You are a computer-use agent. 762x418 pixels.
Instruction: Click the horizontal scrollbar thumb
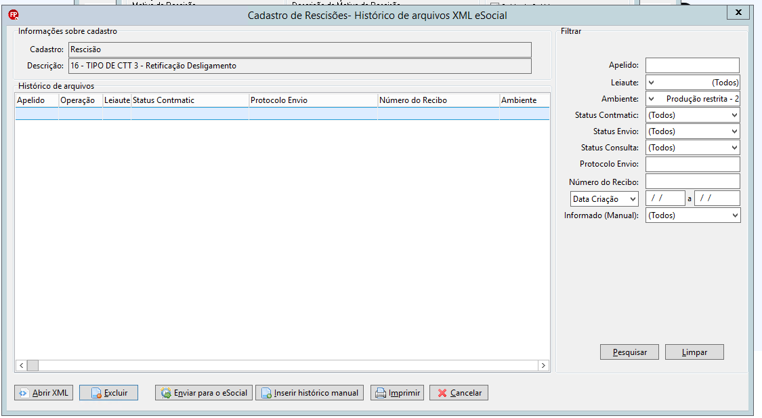33,366
